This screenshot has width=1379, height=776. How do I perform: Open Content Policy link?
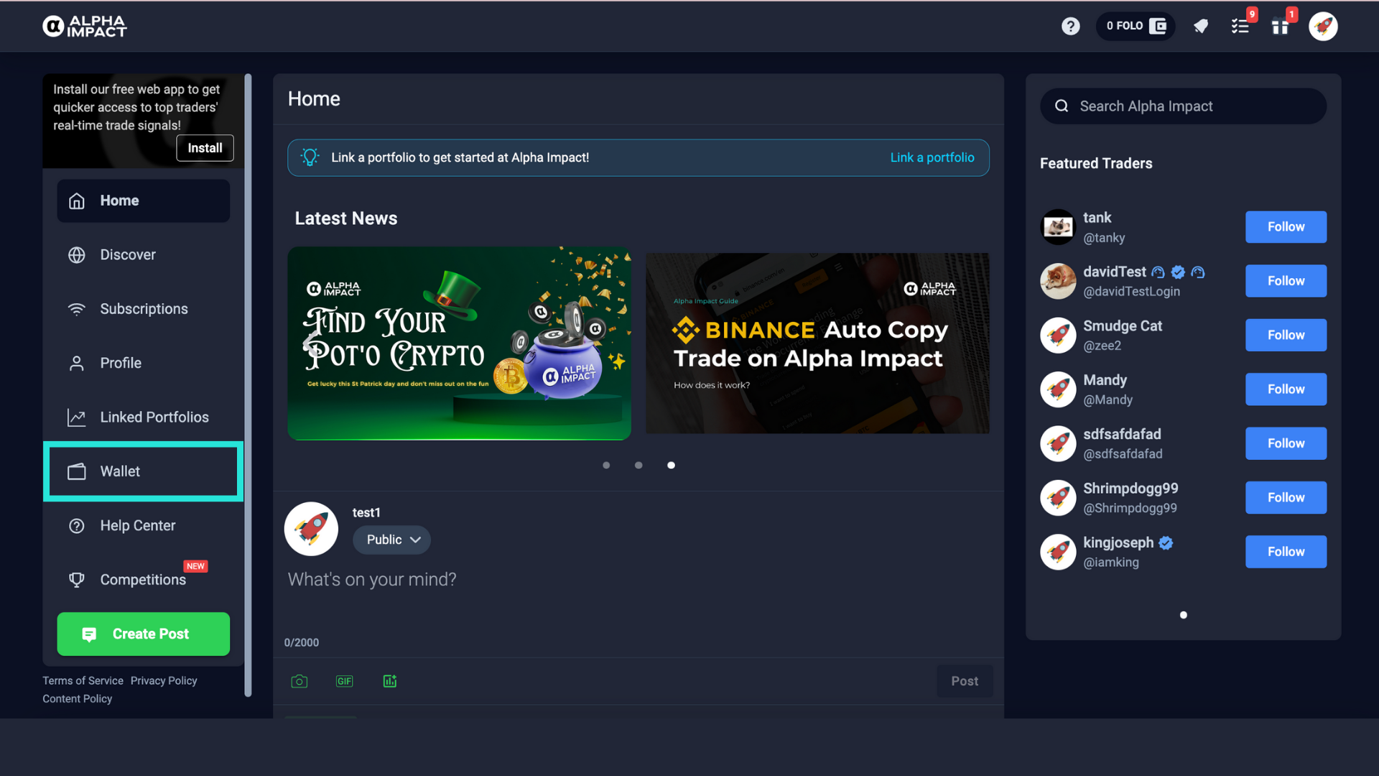pyautogui.click(x=77, y=698)
